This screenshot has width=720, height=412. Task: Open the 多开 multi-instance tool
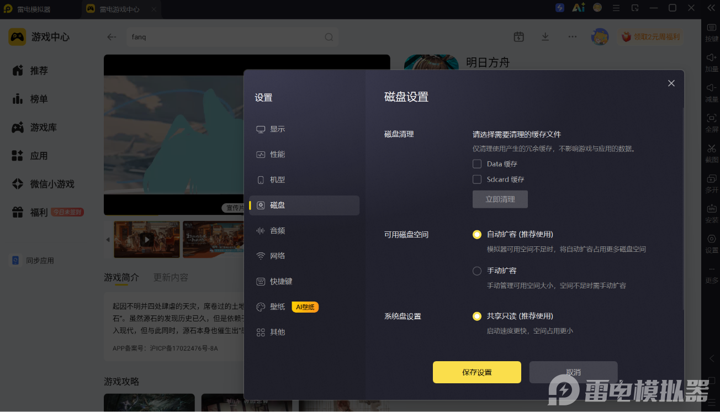pos(712,183)
